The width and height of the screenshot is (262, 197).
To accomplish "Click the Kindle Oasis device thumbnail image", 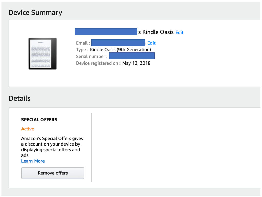I will (x=42, y=54).
